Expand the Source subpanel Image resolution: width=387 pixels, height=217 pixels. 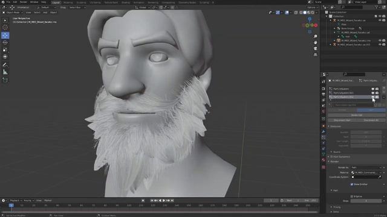331,152
